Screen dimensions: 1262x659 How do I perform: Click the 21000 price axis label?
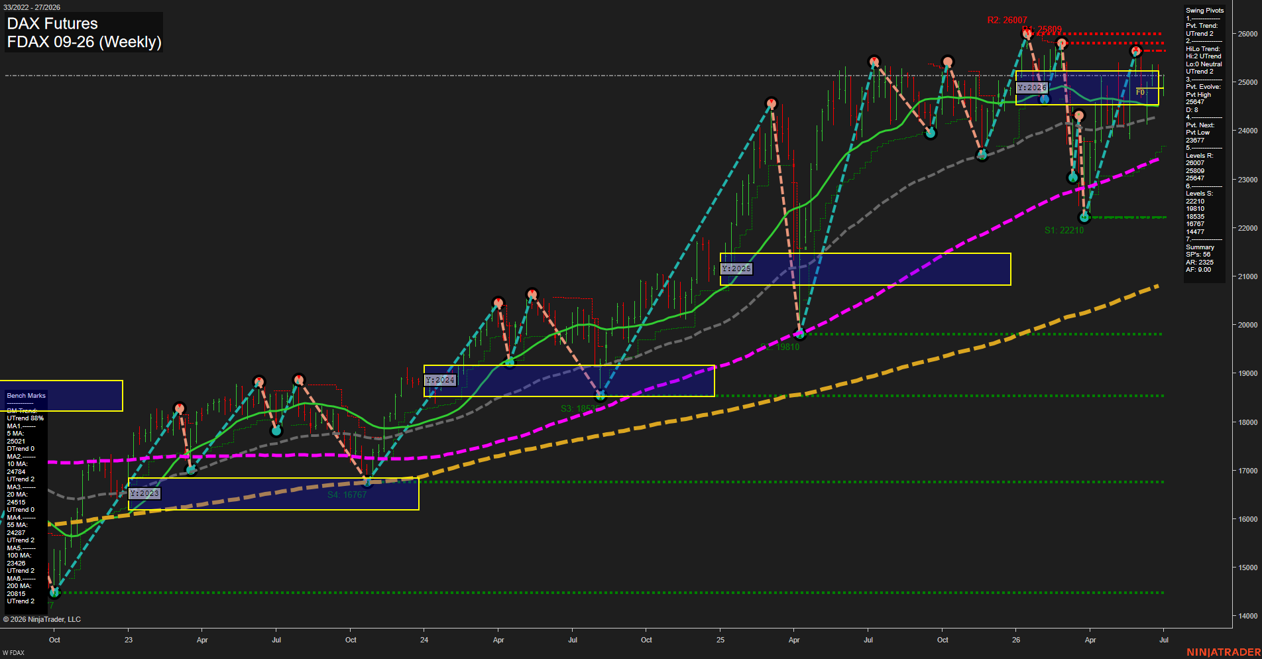pos(1248,276)
